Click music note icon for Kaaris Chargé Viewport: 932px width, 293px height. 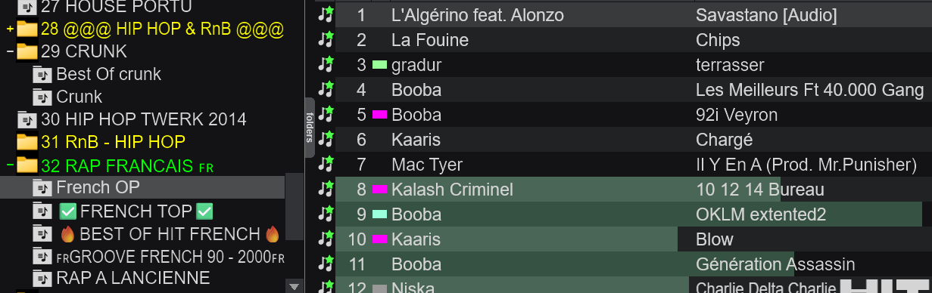(x=326, y=140)
